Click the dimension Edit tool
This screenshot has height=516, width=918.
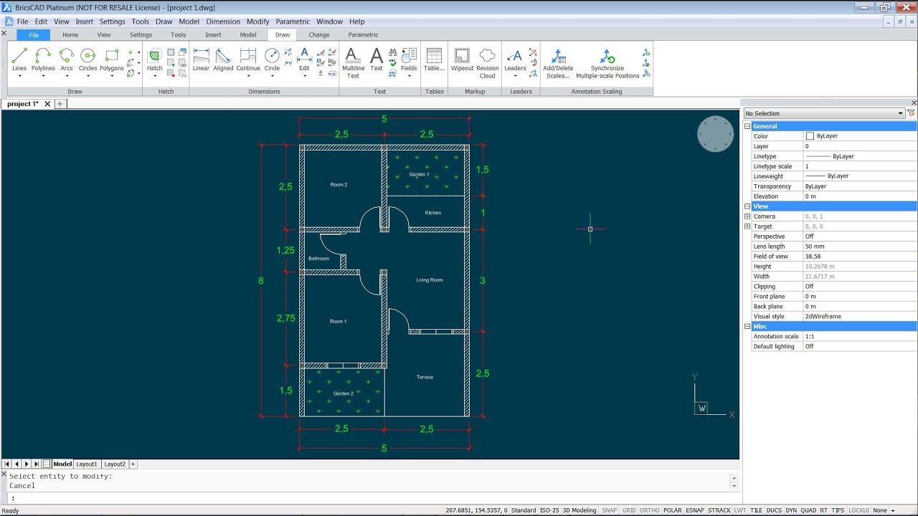[304, 60]
